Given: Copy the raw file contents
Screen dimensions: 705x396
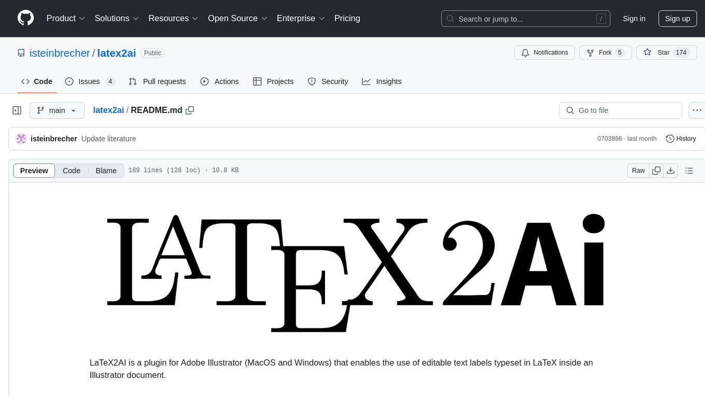Looking at the screenshot, I should [x=656, y=171].
